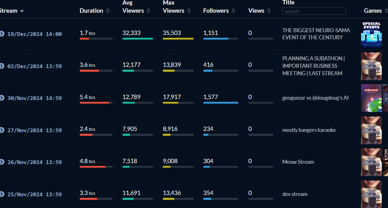
Task: Click the 13,436 max viewers value
Action: tap(172, 193)
